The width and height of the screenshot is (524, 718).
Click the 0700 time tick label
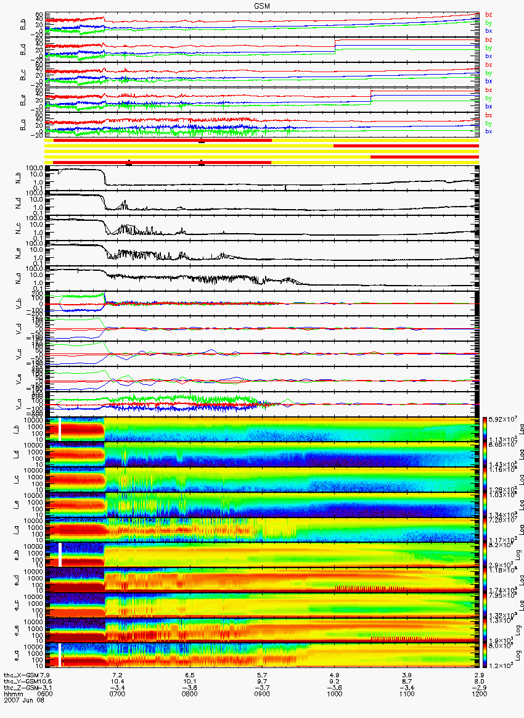click(x=118, y=694)
